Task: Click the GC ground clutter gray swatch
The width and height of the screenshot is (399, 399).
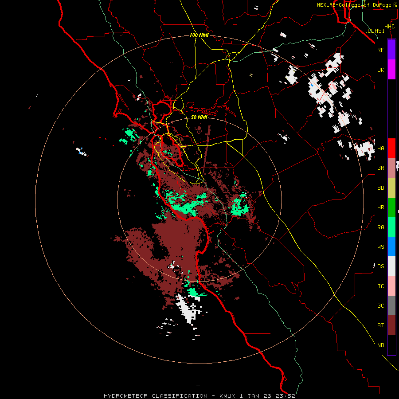Action: [x=391, y=305]
